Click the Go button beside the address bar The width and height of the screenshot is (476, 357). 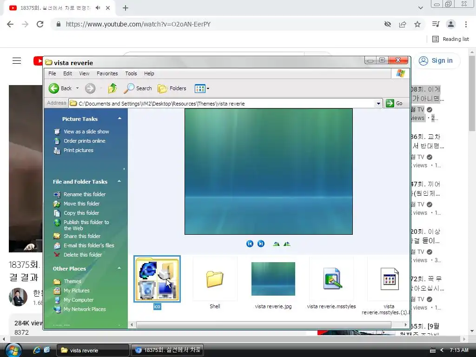pyautogui.click(x=394, y=103)
